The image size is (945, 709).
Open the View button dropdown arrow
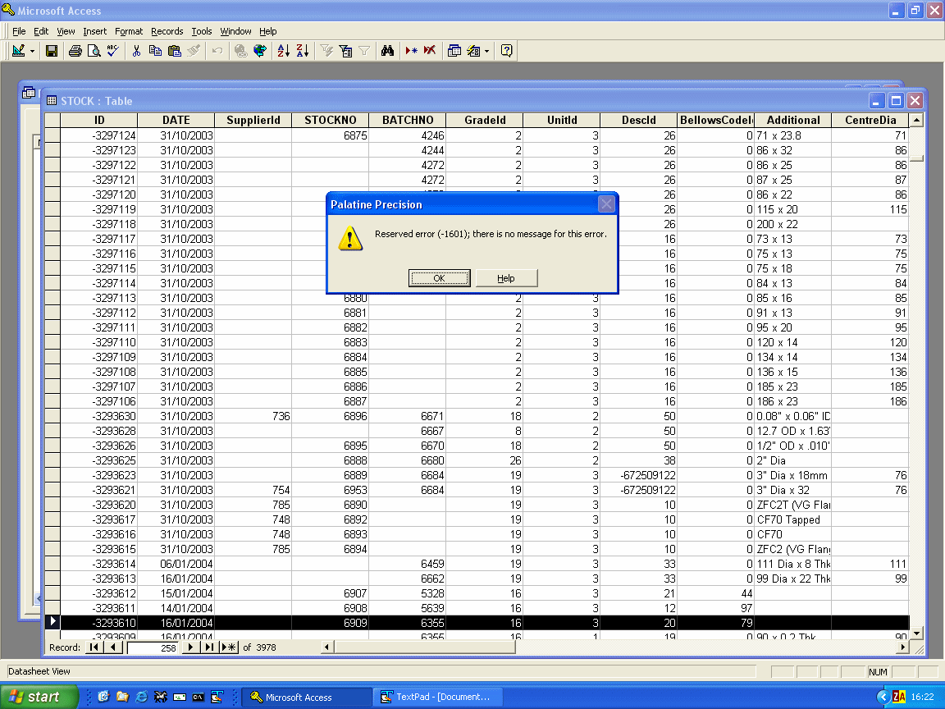tap(33, 51)
